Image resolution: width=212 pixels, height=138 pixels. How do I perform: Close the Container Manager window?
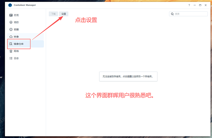(206, 5)
